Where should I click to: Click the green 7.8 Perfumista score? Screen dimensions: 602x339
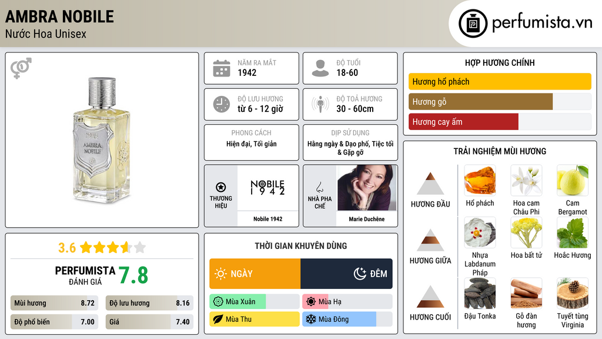133,275
